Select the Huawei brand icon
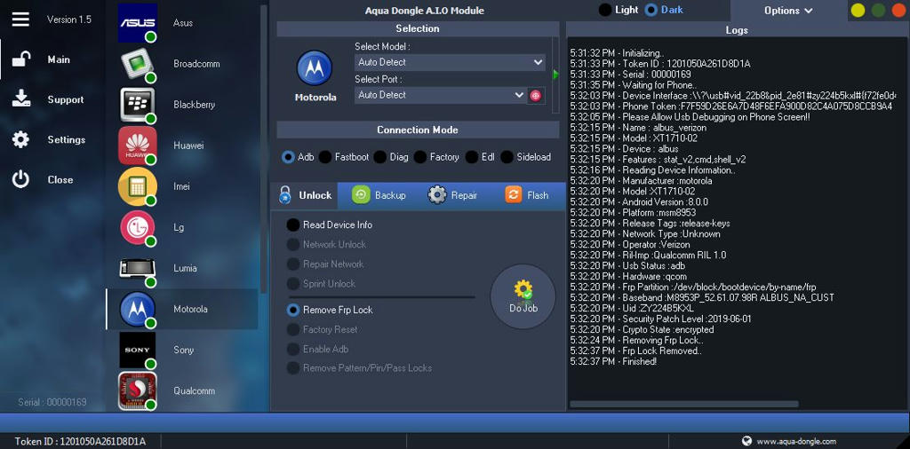910x449 pixels. 138,146
